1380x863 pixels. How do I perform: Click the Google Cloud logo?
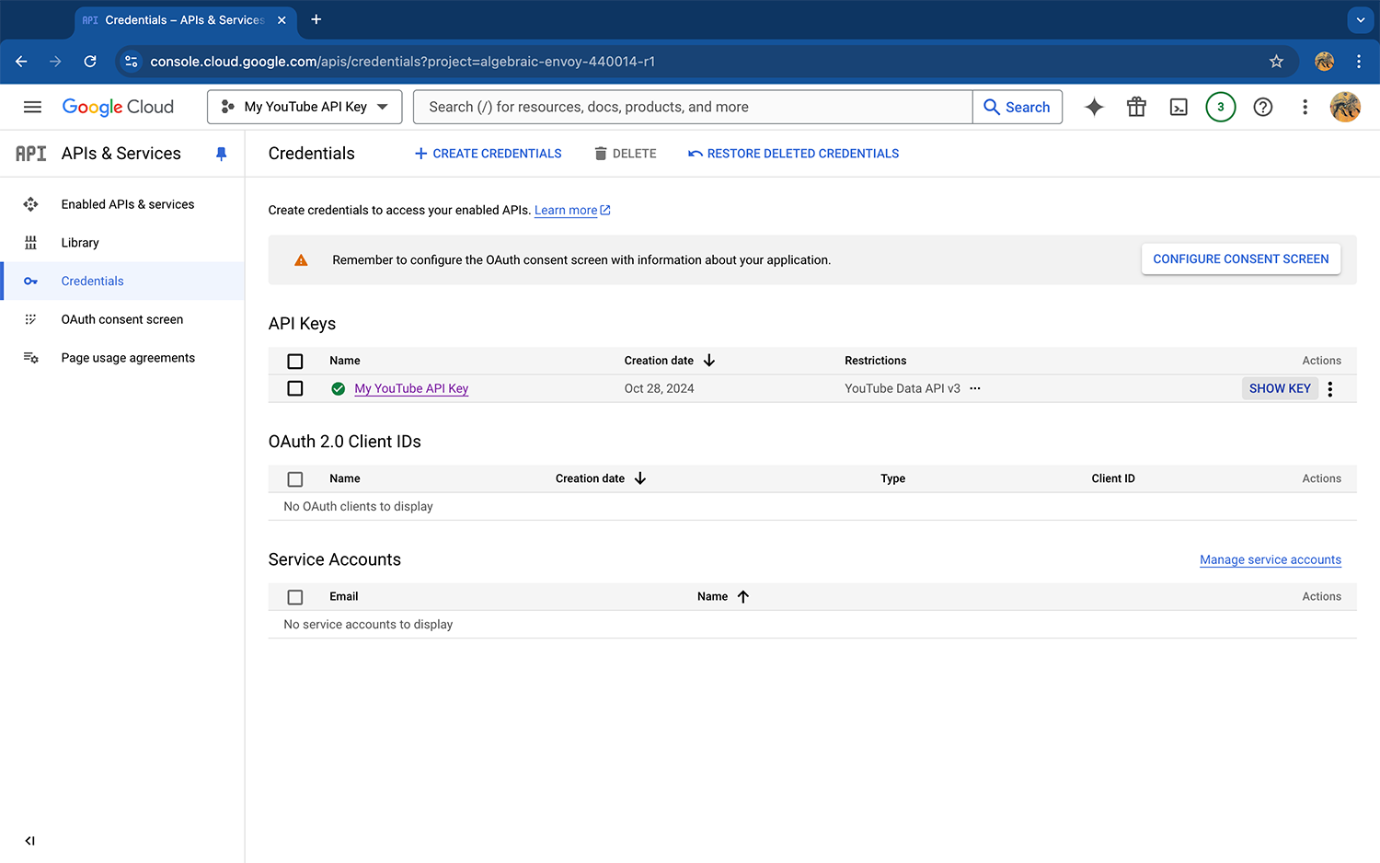118,107
